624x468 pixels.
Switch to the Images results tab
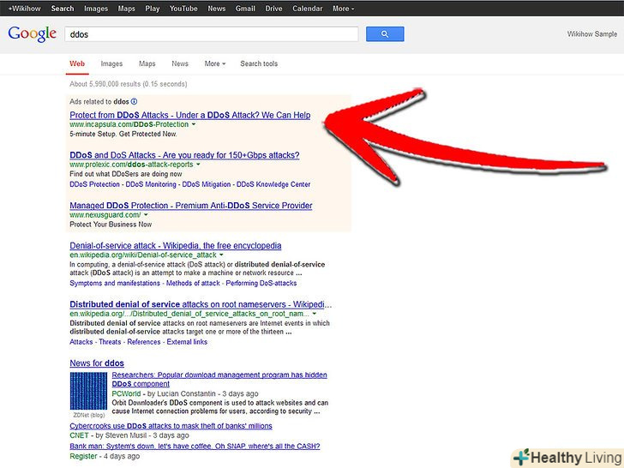tap(111, 63)
